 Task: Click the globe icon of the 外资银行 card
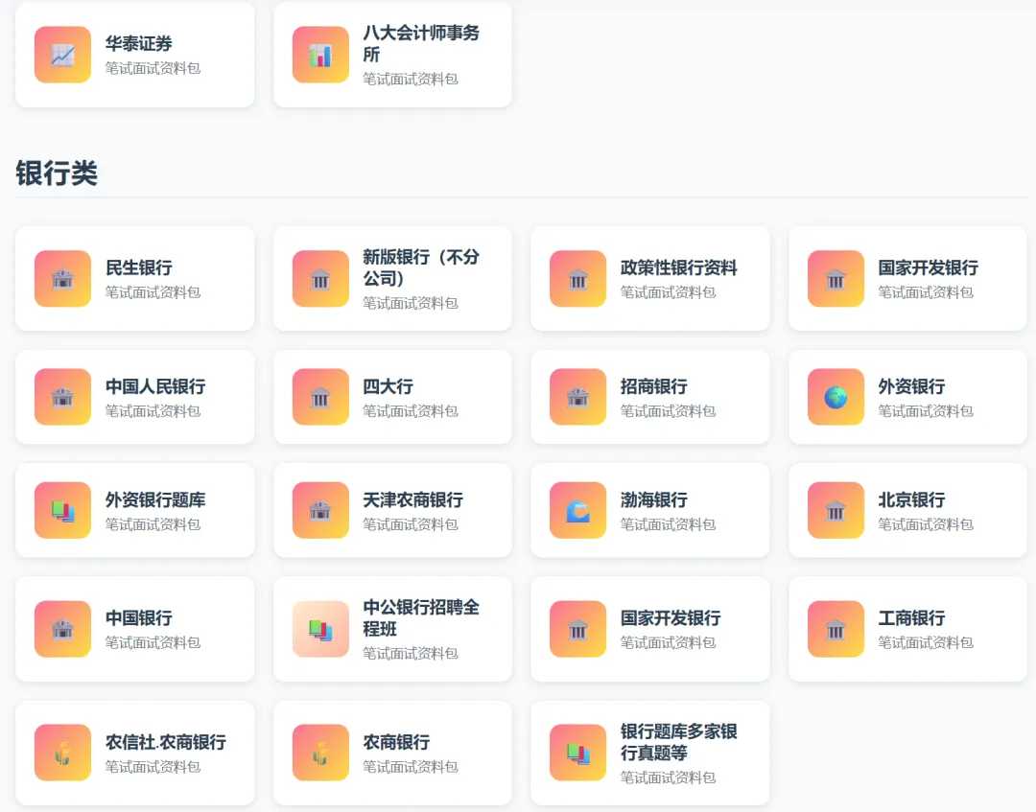coord(836,397)
